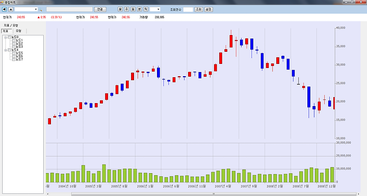Viewport: 367px width, 196px height.
Task: Click the red ▲ 0.95 change value
Action: [42, 17]
